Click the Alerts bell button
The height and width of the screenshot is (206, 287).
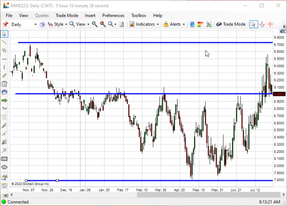point(172,24)
